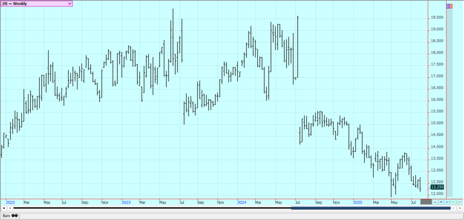Click the blue compress-arrows icon button
Viewport: 464px width, 220px height.
447,202
